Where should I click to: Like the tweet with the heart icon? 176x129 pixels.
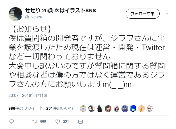tap(58, 122)
